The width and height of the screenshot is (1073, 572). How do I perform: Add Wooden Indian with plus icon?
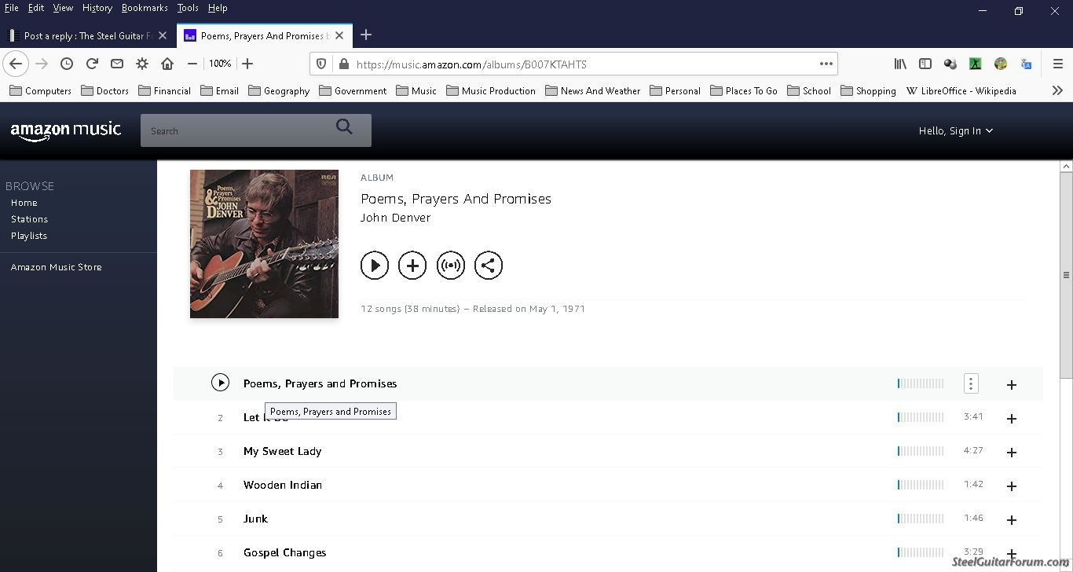coord(1012,486)
